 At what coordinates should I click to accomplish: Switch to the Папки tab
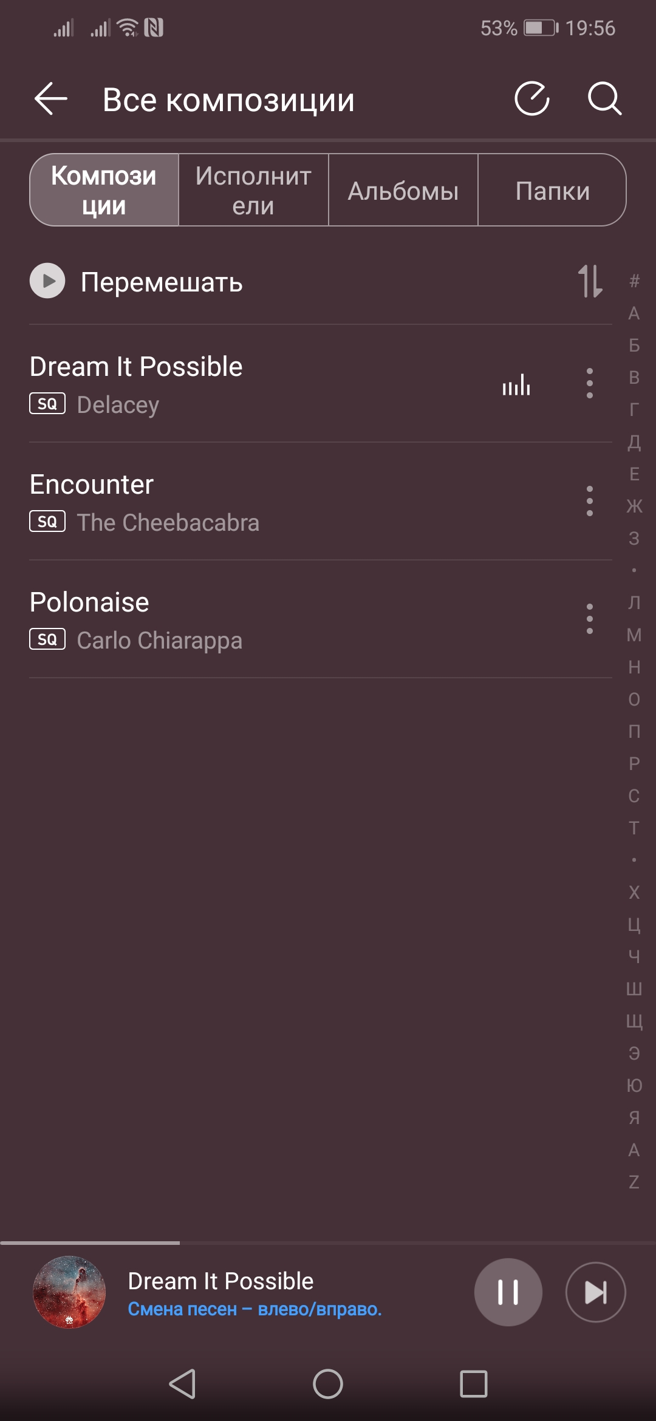point(552,191)
